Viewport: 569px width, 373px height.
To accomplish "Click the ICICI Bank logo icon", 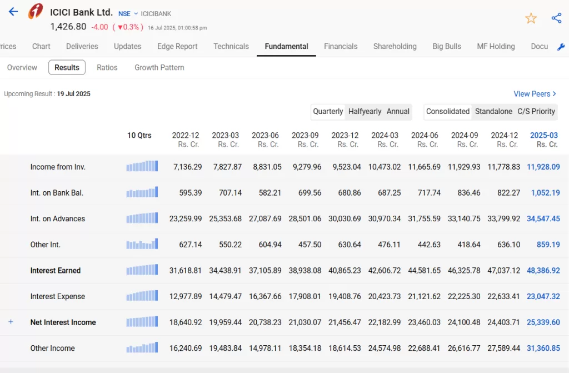I will (x=36, y=12).
